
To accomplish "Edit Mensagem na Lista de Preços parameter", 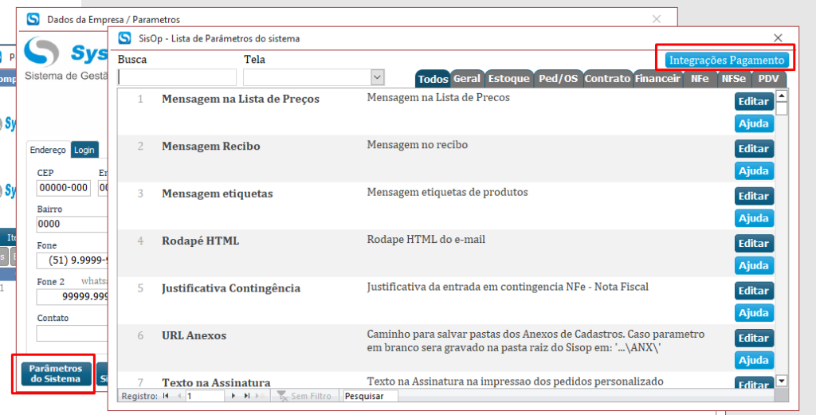I will tap(753, 101).
